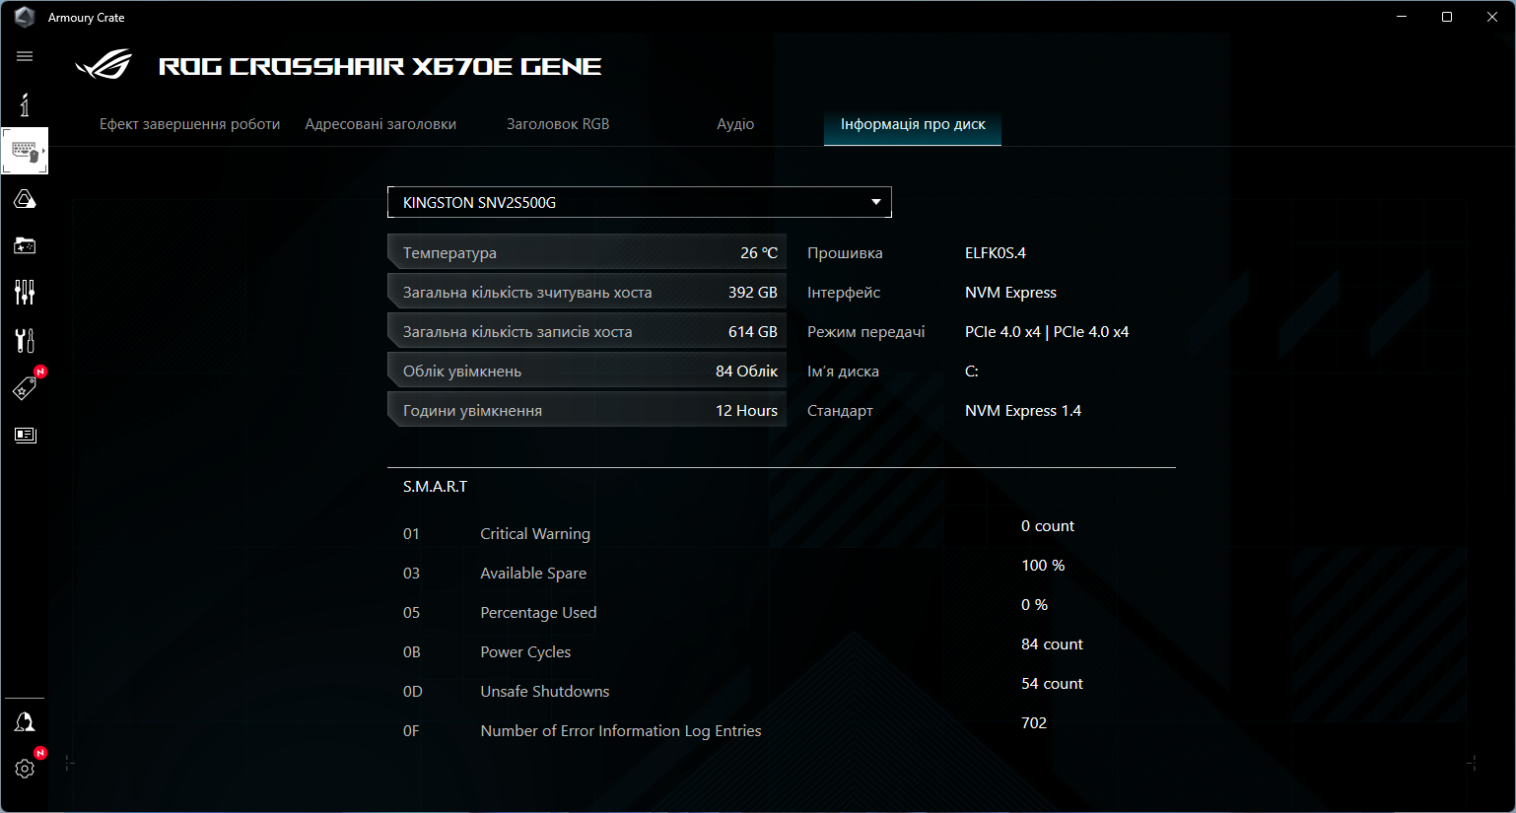Click the NVM Express 1.4 standard value
This screenshot has height=813, width=1516.
coord(1023,411)
